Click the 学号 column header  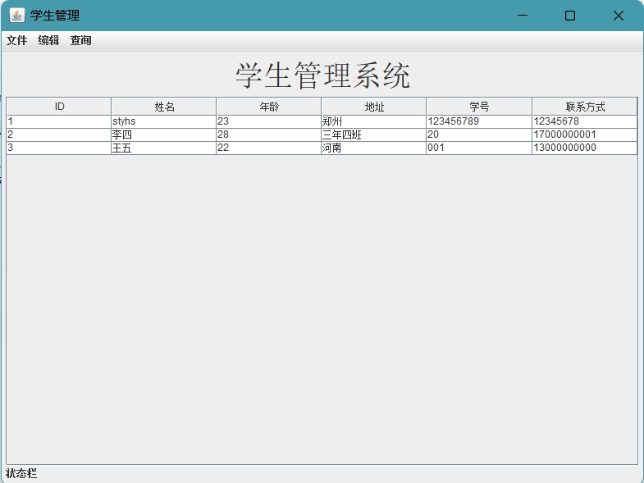point(479,107)
